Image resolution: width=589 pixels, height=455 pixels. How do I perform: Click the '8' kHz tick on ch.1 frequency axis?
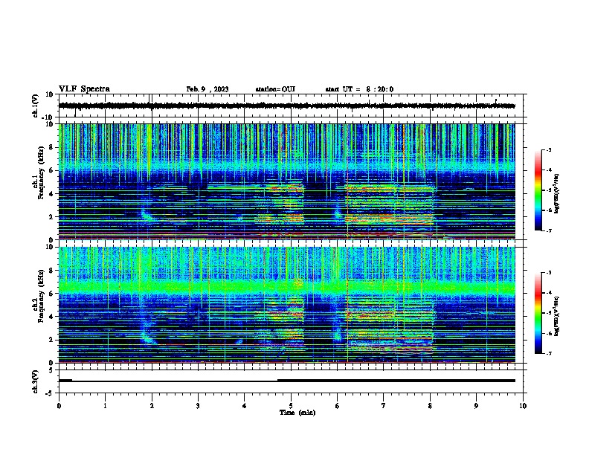point(51,147)
